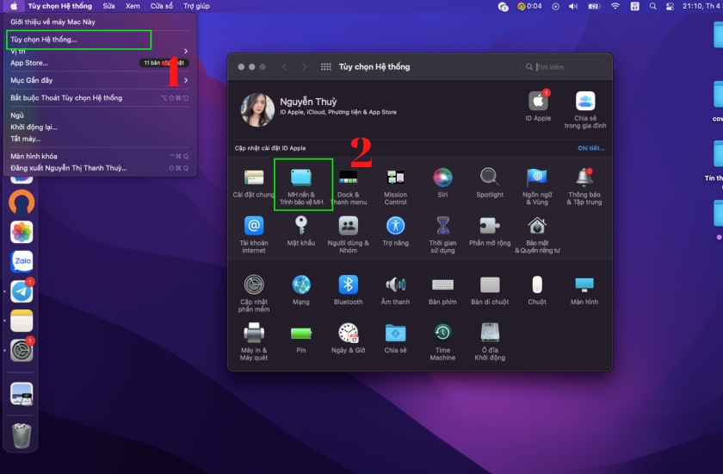Open Cập nhật phần mềm pane

[x=254, y=294]
